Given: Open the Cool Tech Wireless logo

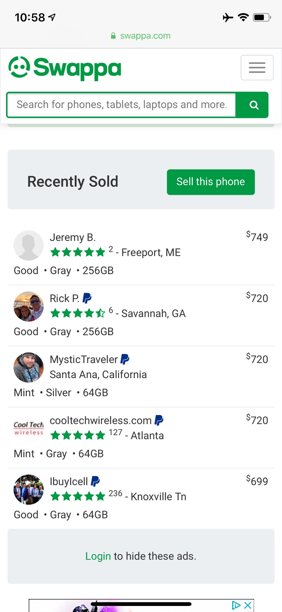Looking at the screenshot, I should [29, 429].
